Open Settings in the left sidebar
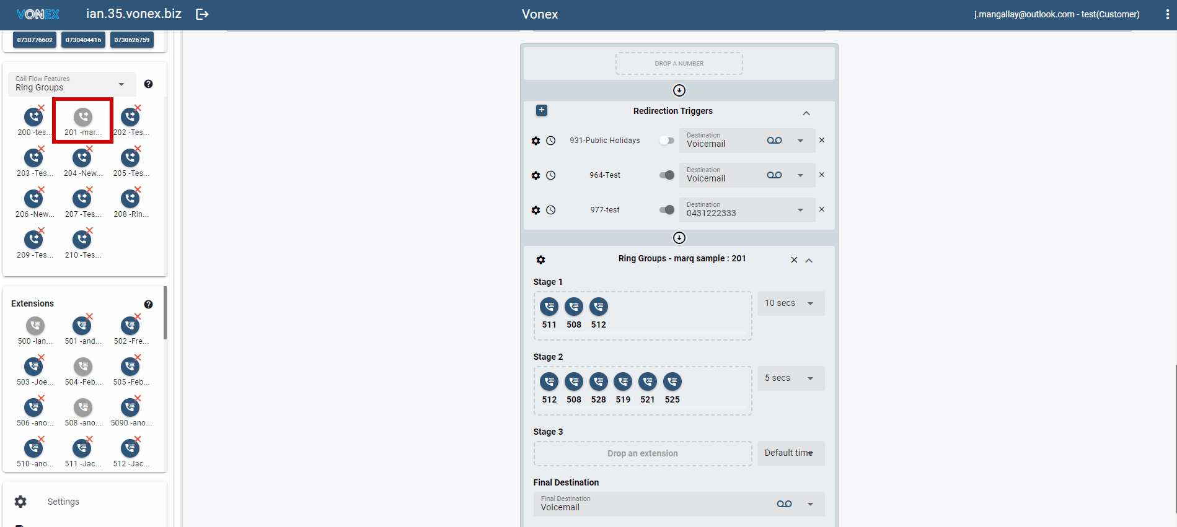This screenshot has height=527, width=1177. (63, 502)
